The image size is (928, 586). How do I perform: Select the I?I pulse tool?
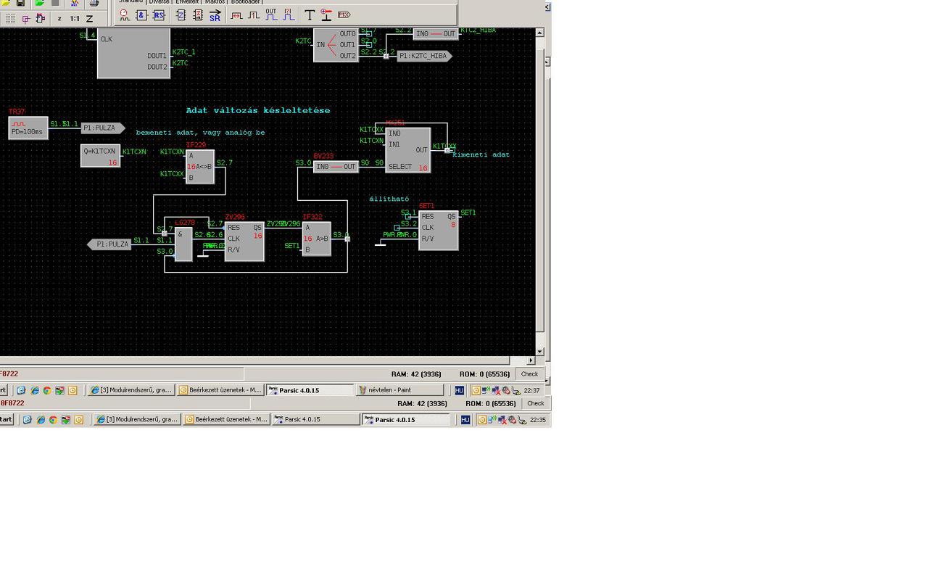[x=288, y=15]
